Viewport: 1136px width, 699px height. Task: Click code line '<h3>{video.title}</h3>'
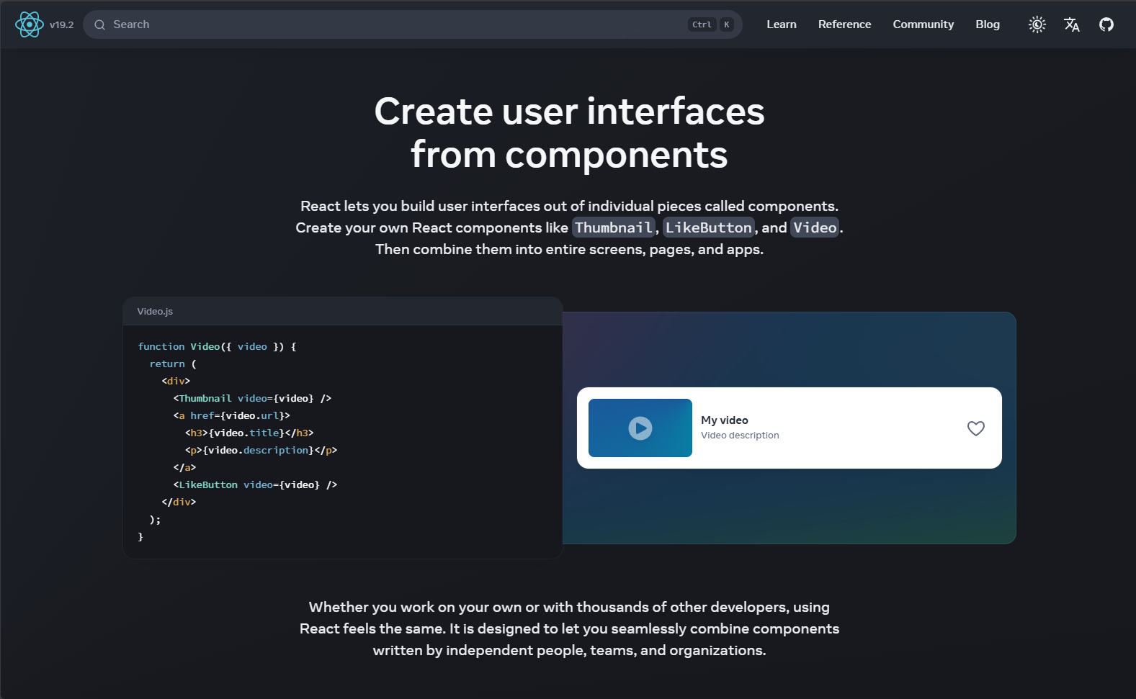pos(249,433)
